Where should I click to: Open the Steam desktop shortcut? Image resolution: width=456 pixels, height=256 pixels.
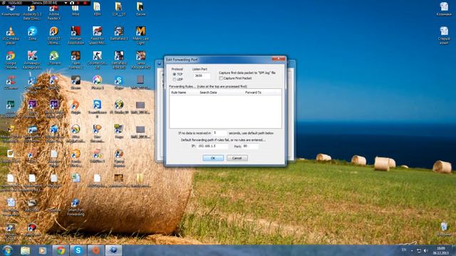(76, 82)
